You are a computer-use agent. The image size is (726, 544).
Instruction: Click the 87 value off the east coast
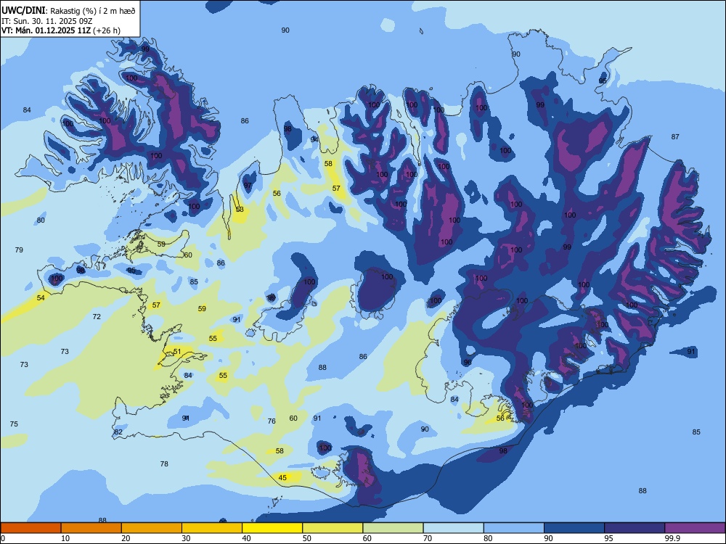coord(675,137)
